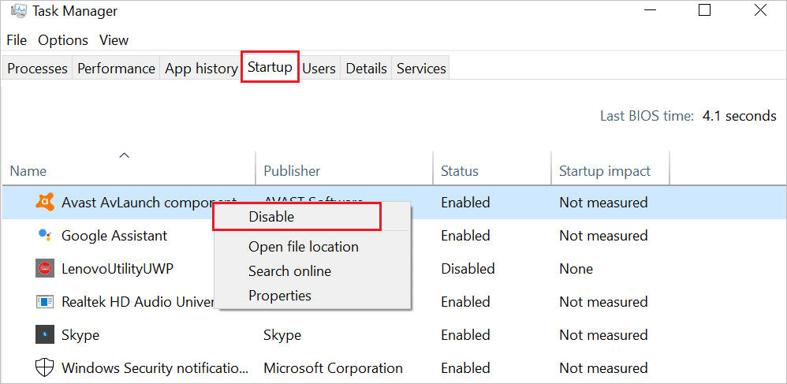Screen dimensions: 787x384
Task: Select the Google Assistant row name
Action: (x=114, y=236)
